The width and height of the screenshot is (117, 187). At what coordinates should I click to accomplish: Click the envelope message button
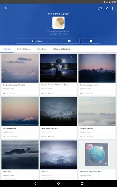(69, 41)
